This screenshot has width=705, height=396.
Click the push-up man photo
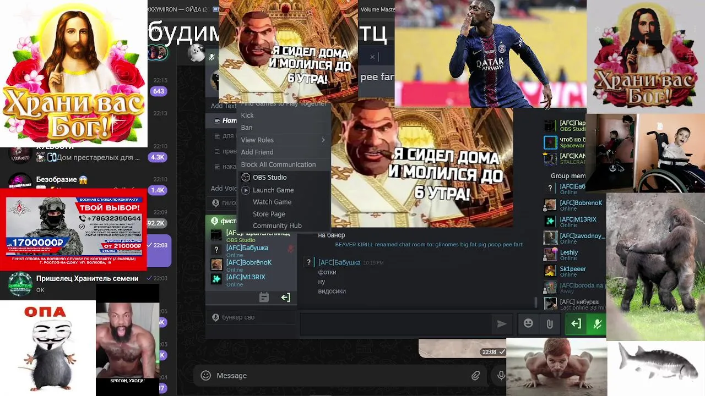pos(556,367)
